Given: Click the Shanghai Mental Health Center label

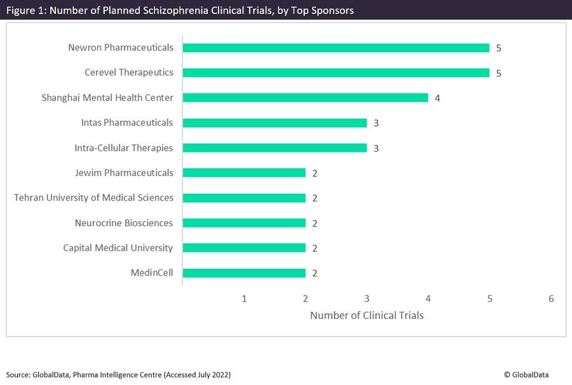Looking at the screenshot, I should point(107,98).
